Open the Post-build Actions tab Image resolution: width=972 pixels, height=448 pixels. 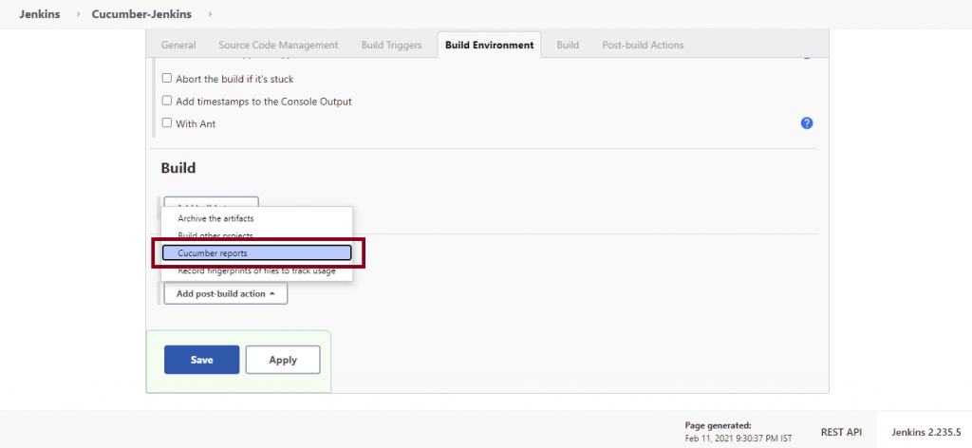click(x=643, y=45)
